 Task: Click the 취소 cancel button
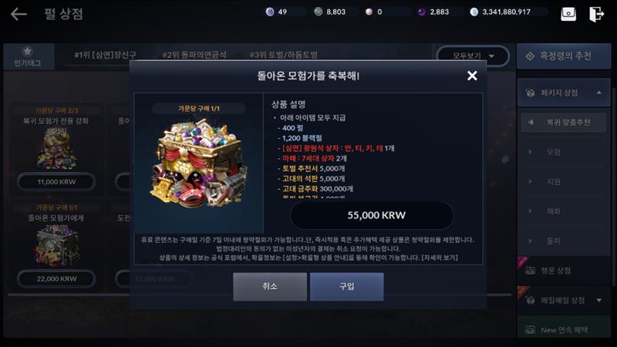tap(269, 286)
